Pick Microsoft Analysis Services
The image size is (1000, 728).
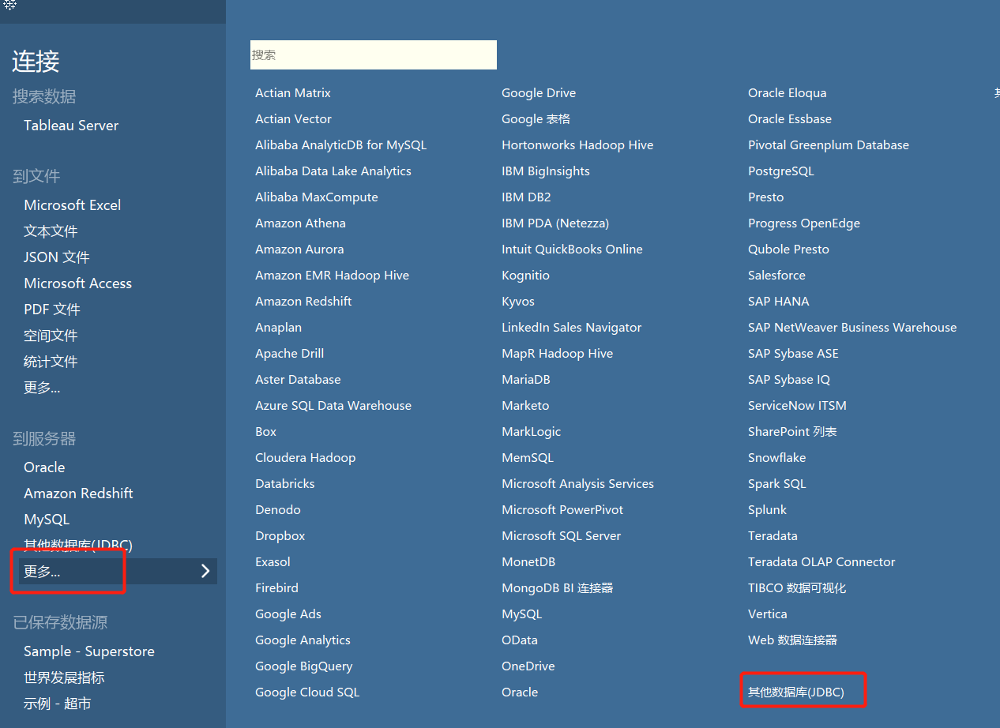coord(577,484)
